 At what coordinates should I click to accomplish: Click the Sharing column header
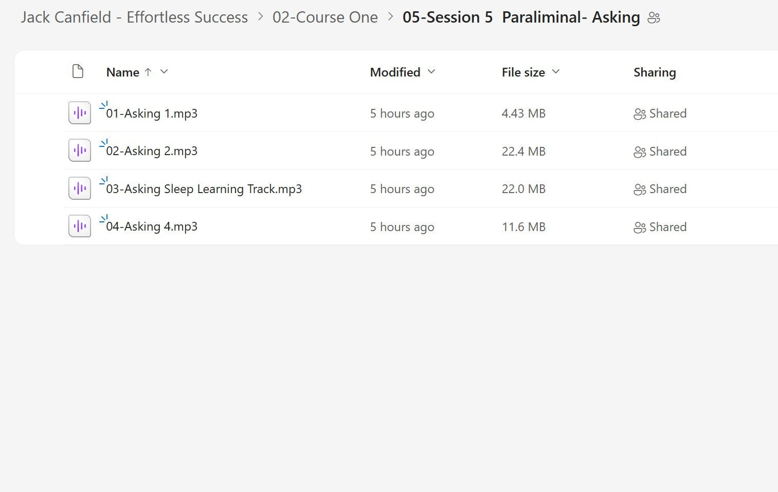pos(655,72)
